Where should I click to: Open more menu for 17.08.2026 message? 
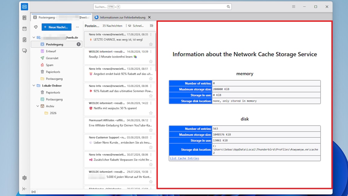pyautogui.click(x=151, y=34)
